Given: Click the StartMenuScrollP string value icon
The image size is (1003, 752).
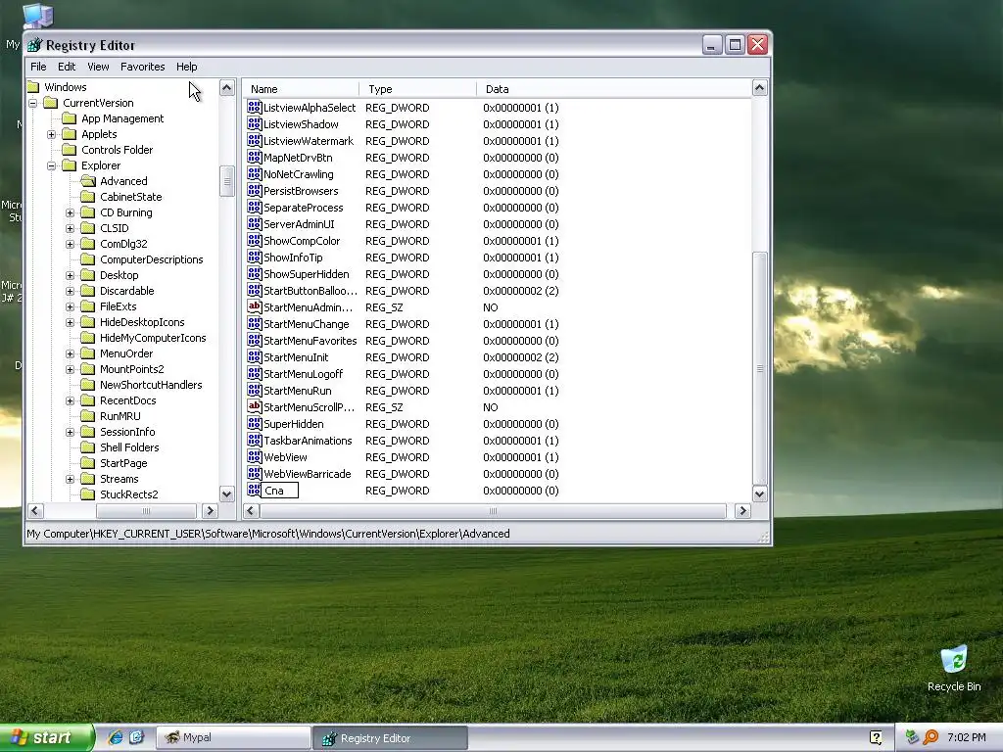Looking at the screenshot, I should point(255,406).
